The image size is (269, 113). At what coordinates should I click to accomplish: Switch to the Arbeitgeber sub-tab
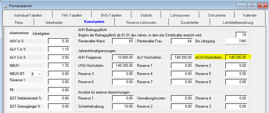click(x=41, y=34)
